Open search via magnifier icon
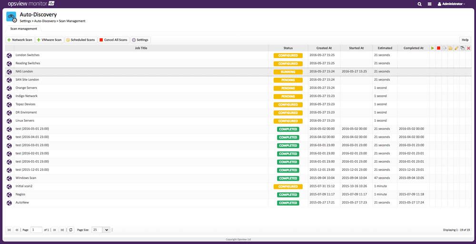 tap(419, 4)
